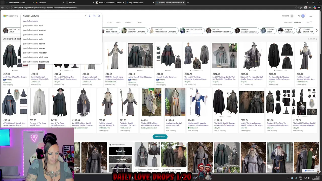This screenshot has height=181, width=322.
Task: Expand the Filter options
Action: (309, 22)
